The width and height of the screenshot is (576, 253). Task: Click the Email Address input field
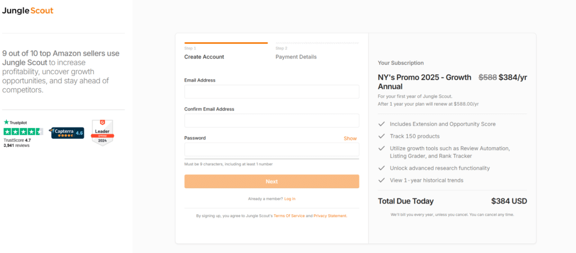(x=272, y=92)
